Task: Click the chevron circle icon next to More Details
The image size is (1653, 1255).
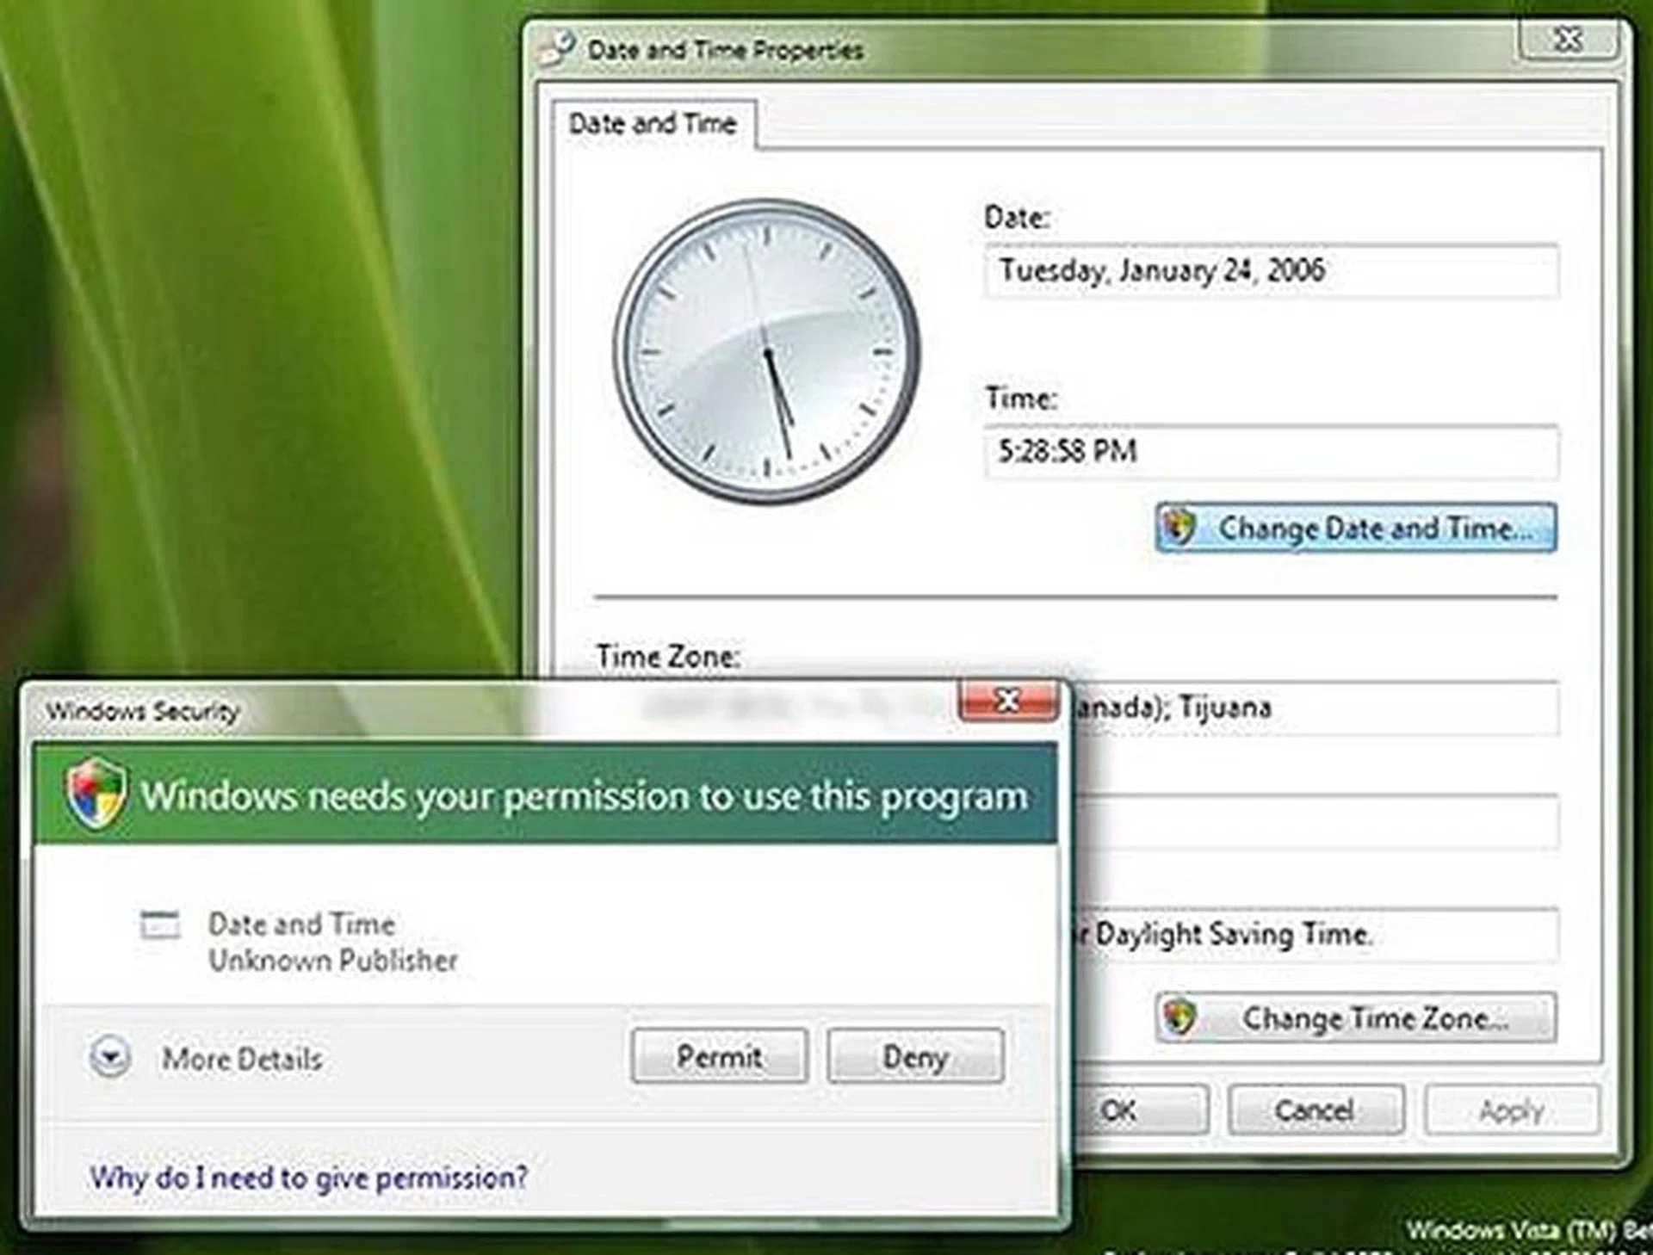Action: [x=110, y=1059]
